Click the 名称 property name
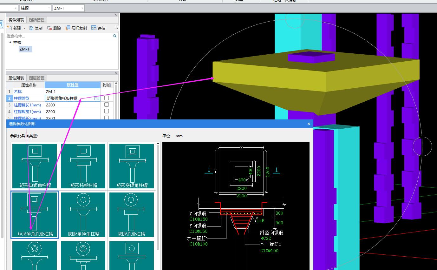437x270 pixels. 18,91
